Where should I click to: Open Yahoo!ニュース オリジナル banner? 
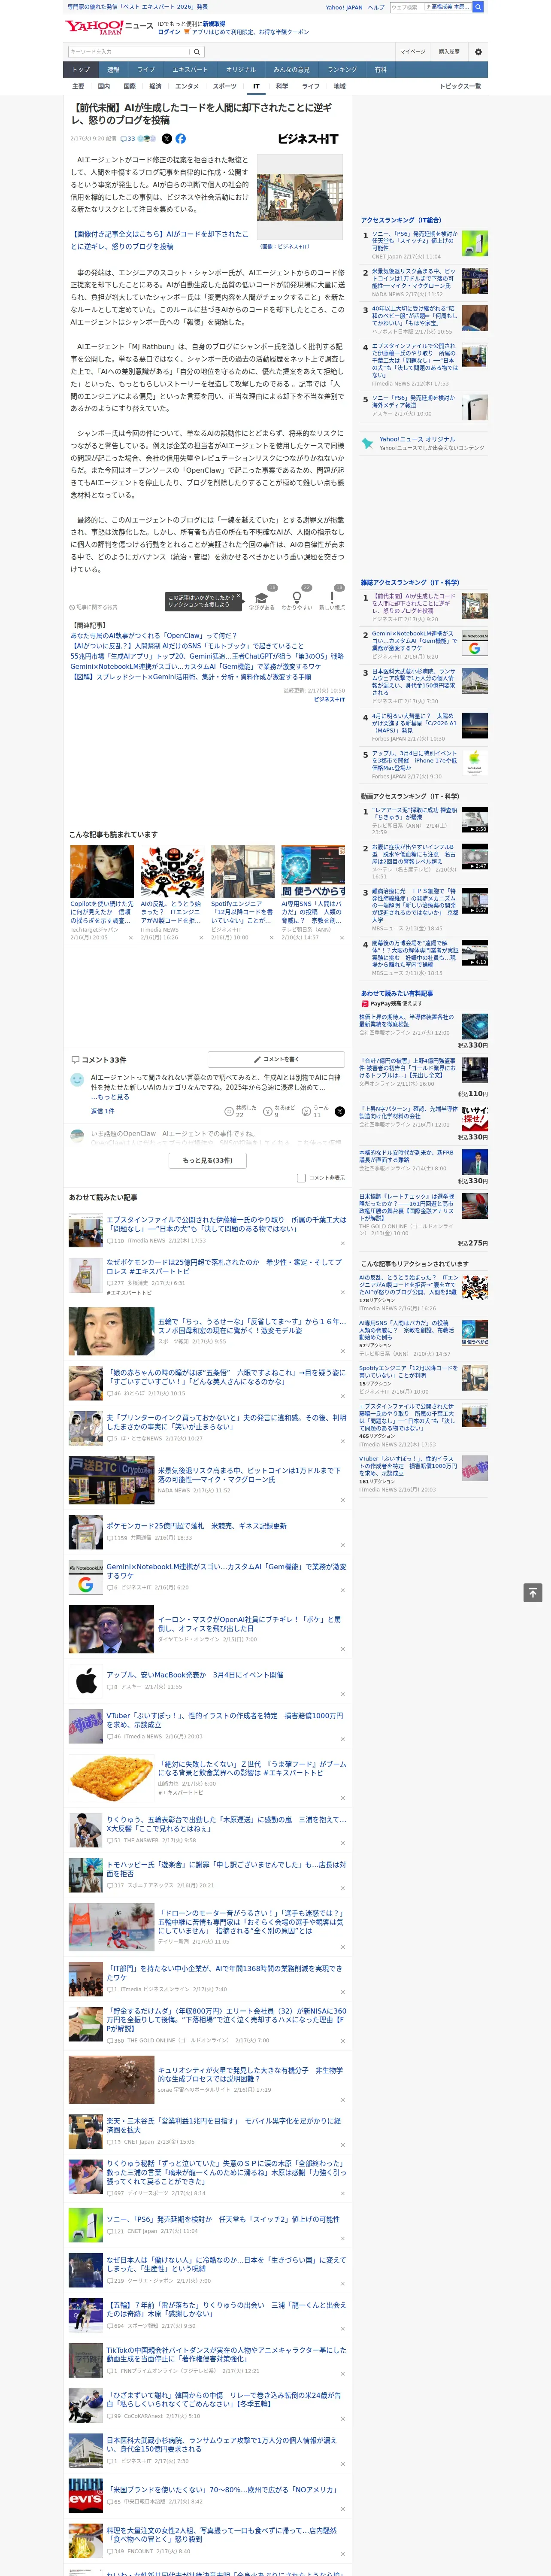[x=424, y=442]
